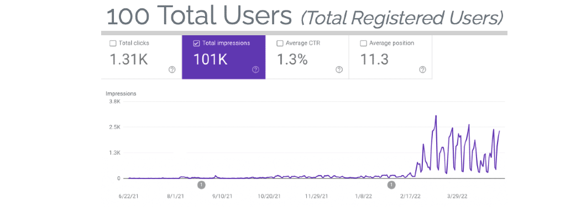
Task: Uncheck the Total impressions checkbox
Action: click(196, 43)
